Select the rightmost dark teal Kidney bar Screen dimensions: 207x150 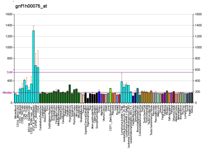pos(192,98)
